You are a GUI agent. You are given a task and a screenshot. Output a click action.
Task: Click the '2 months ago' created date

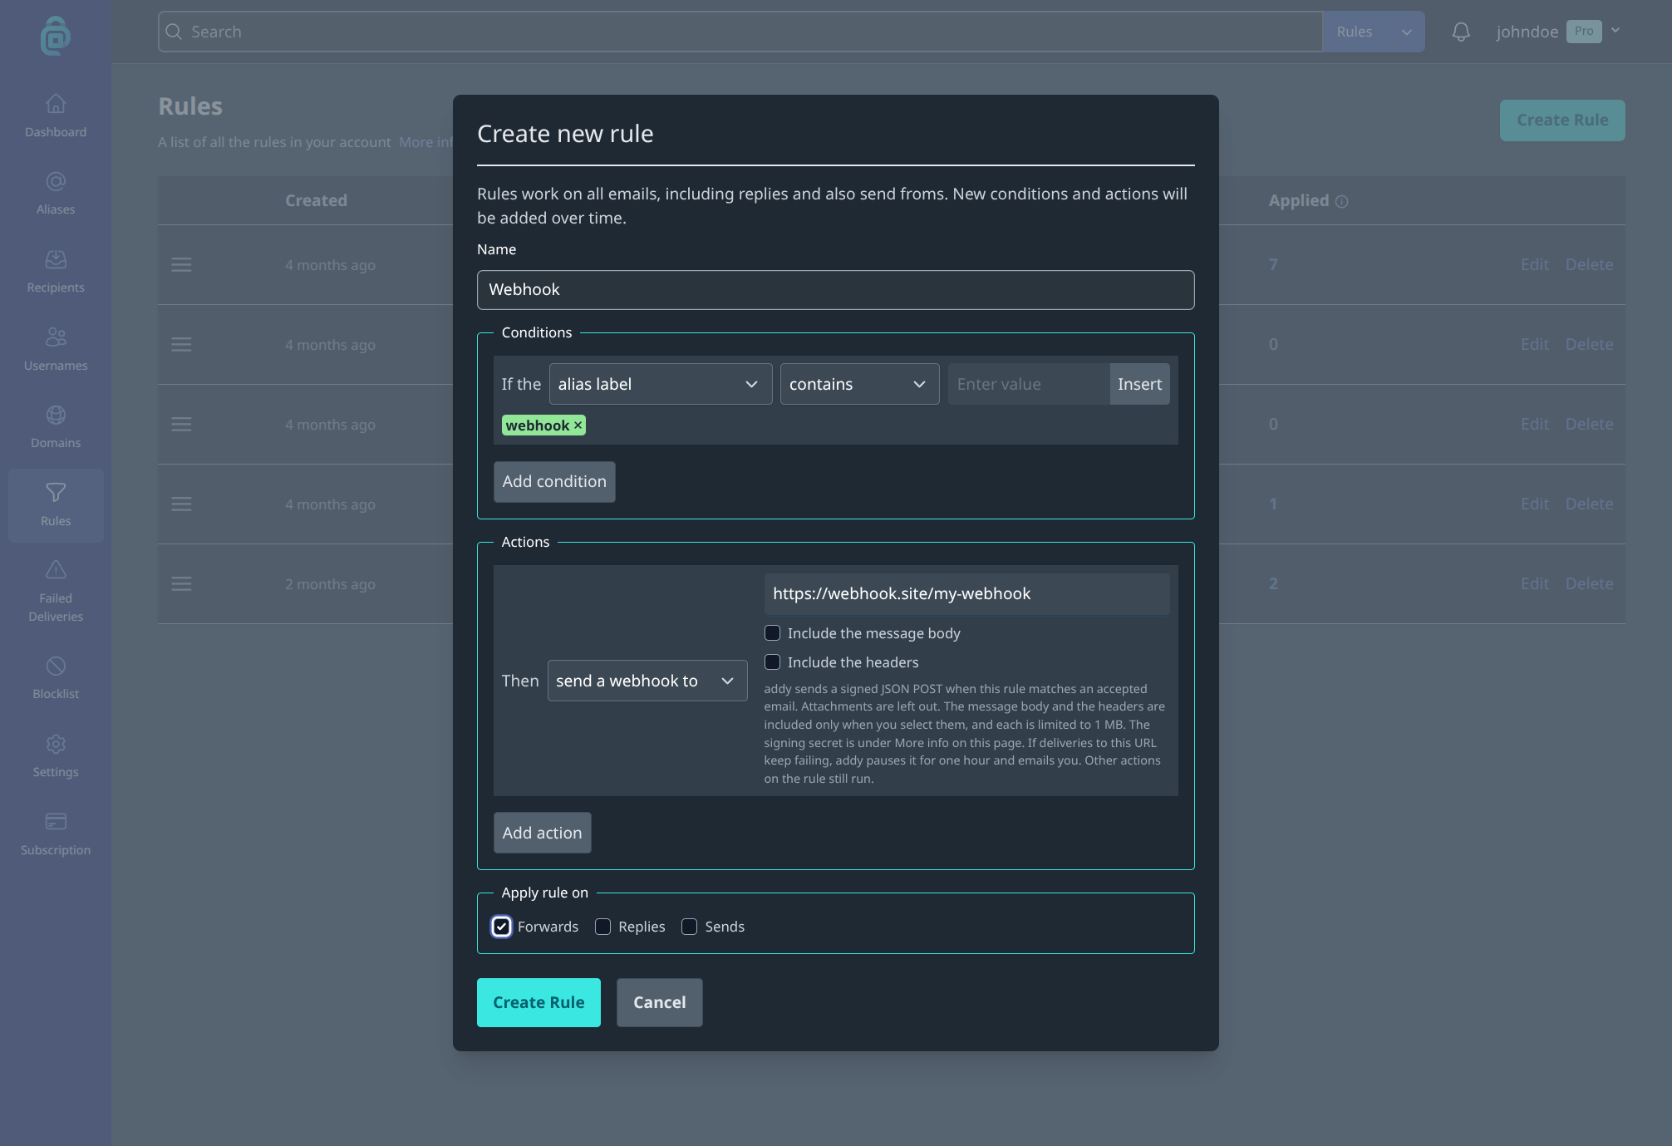(330, 584)
